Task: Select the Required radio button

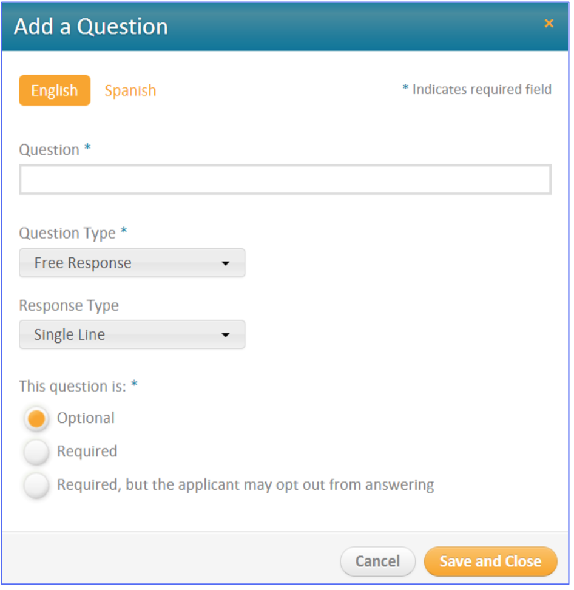Action: click(x=37, y=452)
